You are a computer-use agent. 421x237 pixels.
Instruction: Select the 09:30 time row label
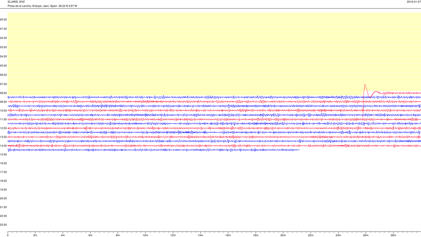pos(4,102)
